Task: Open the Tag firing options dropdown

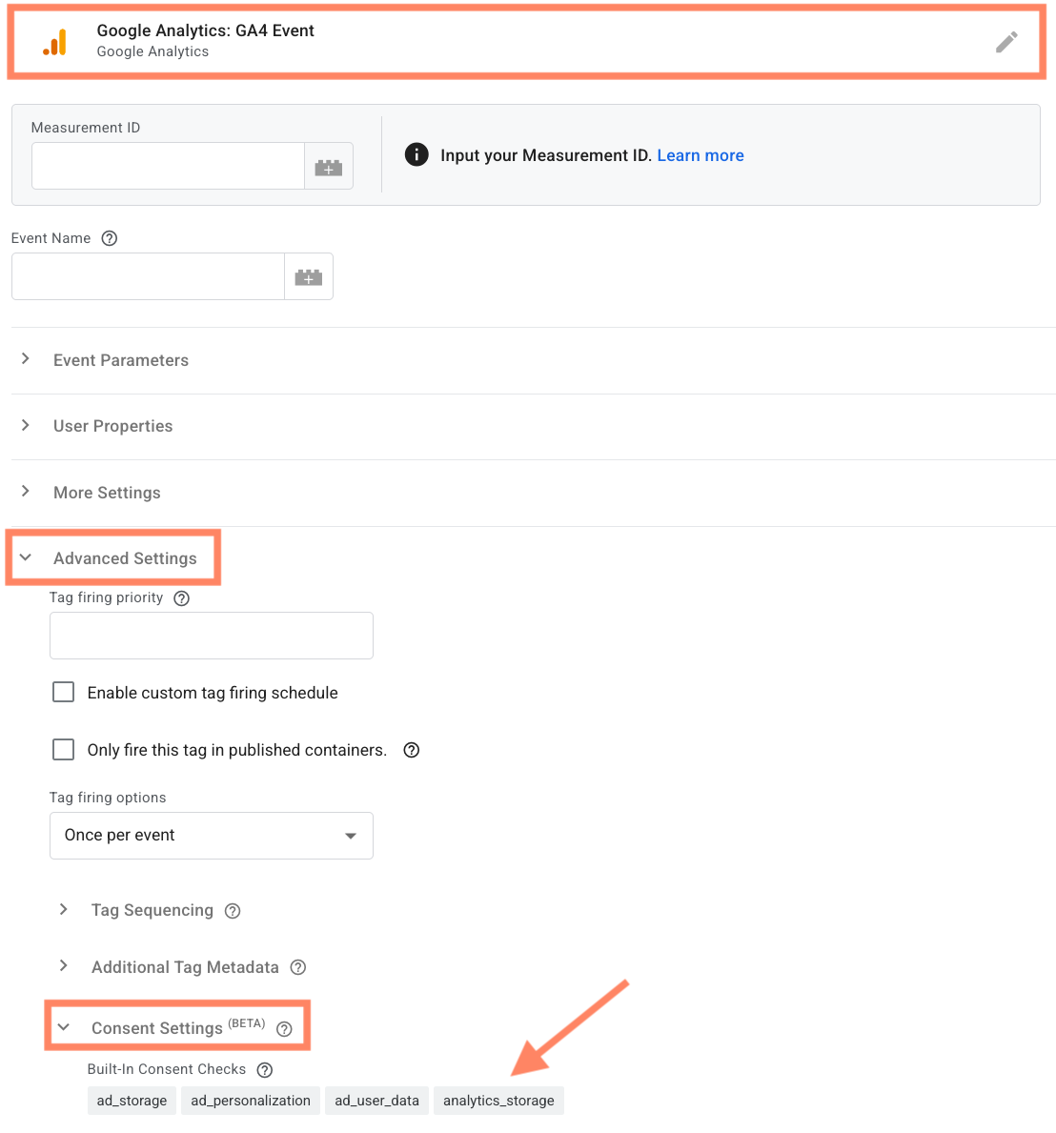Action: (211, 836)
